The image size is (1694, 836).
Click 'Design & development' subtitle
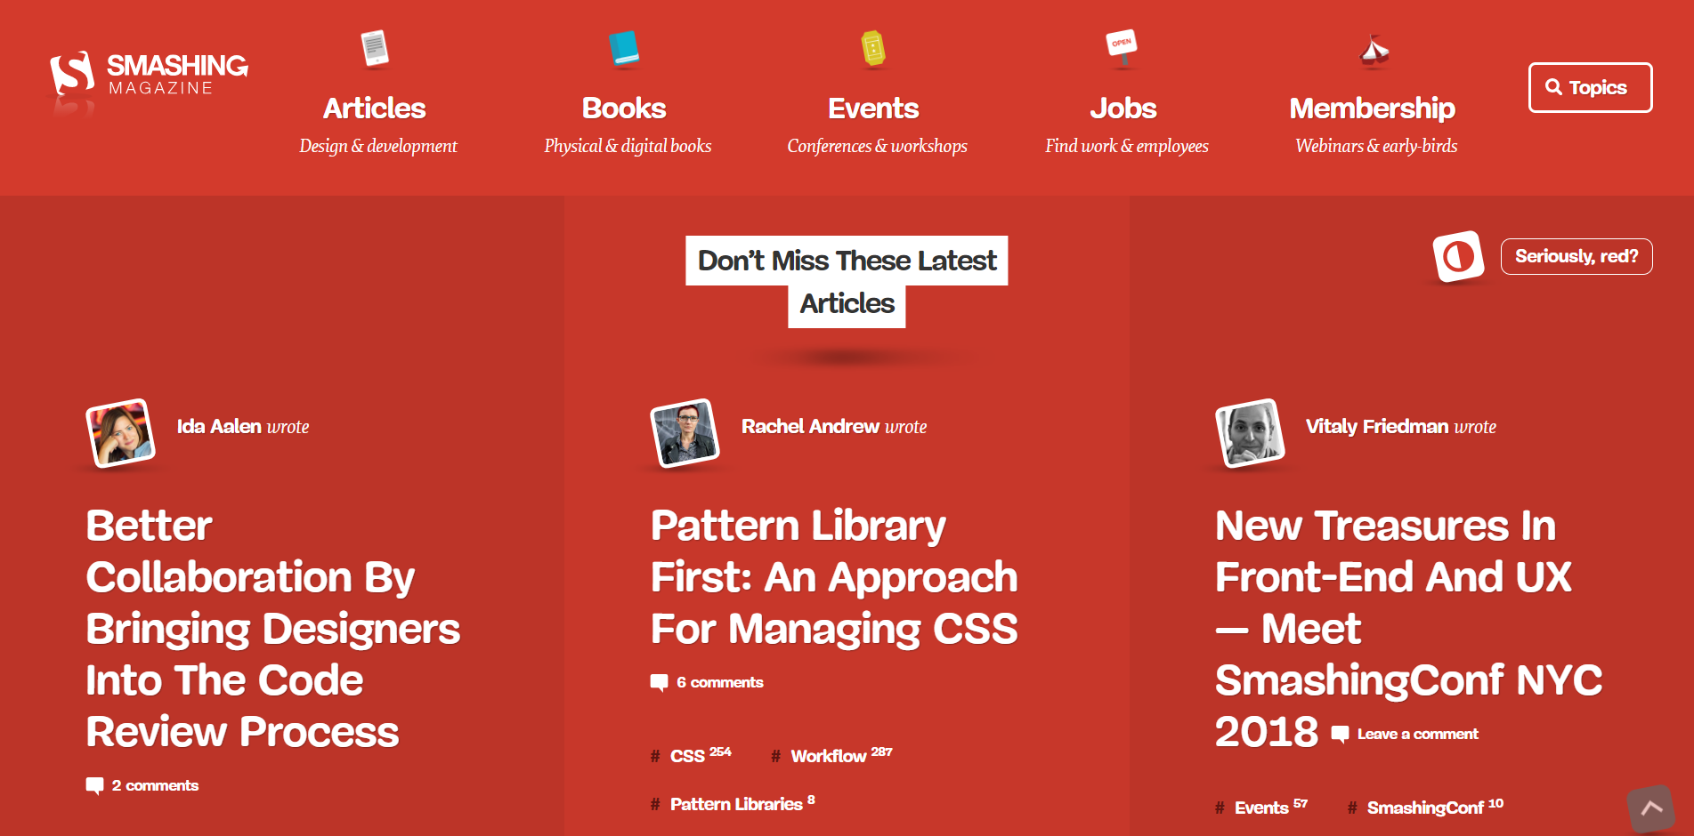[x=377, y=146]
